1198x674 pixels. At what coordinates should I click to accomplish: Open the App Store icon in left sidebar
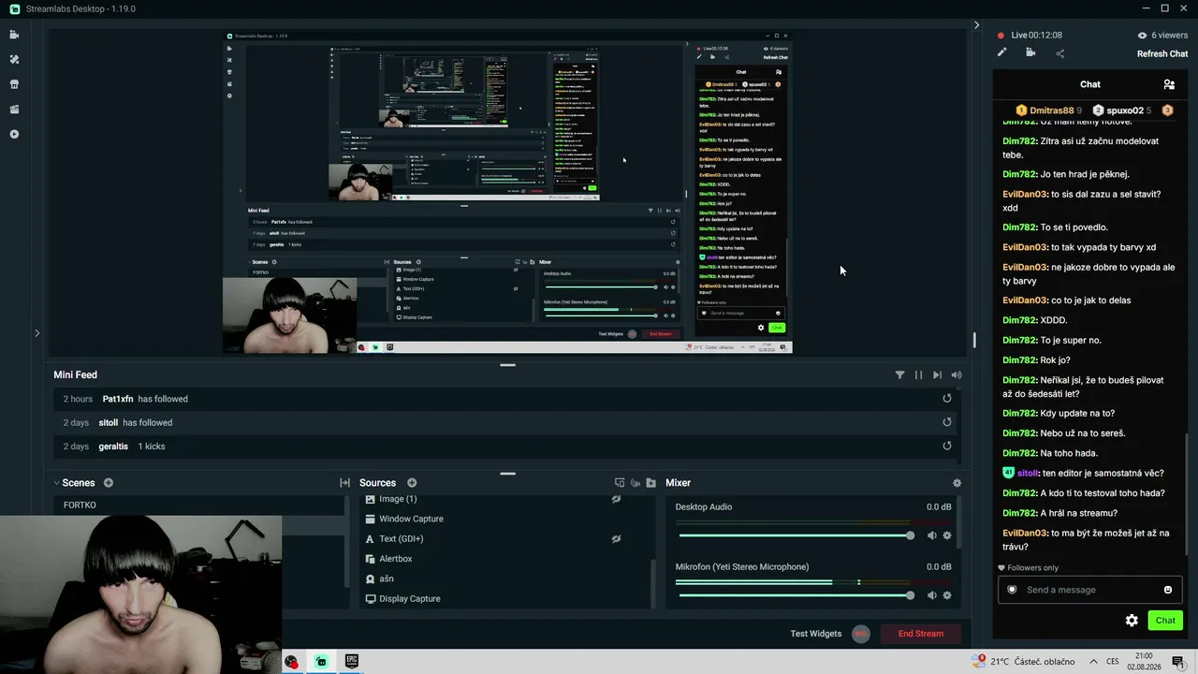click(x=14, y=84)
